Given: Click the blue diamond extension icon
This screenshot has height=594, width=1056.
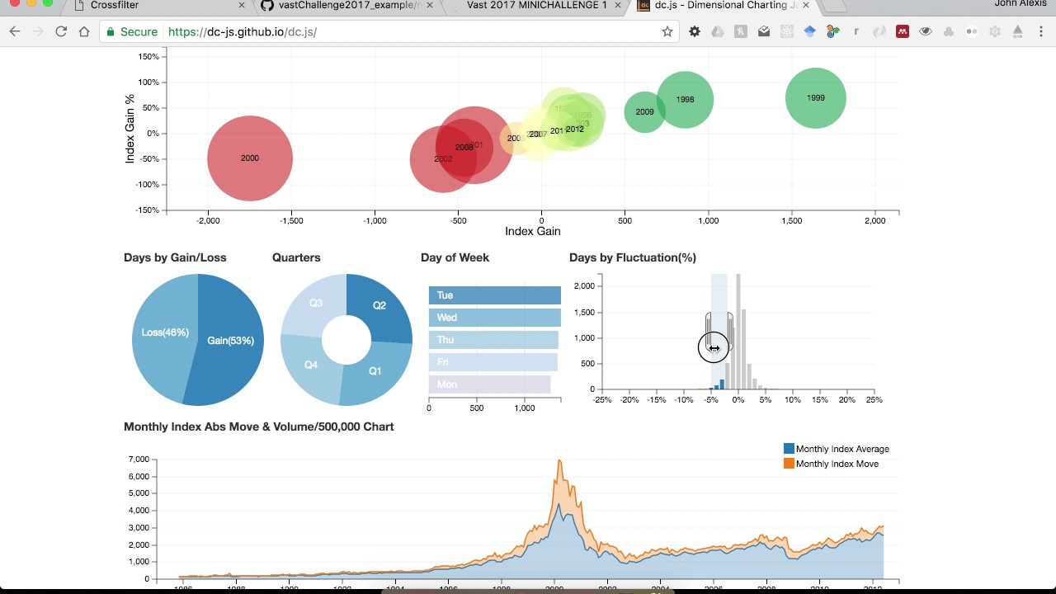Looking at the screenshot, I should pyautogui.click(x=810, y=31).
